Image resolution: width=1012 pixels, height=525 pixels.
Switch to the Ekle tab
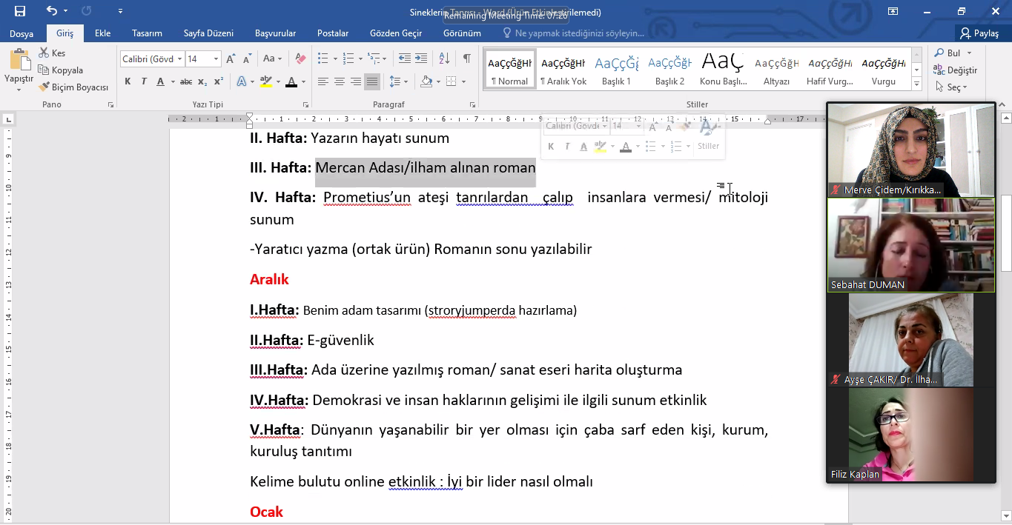(x=102, y=33)
